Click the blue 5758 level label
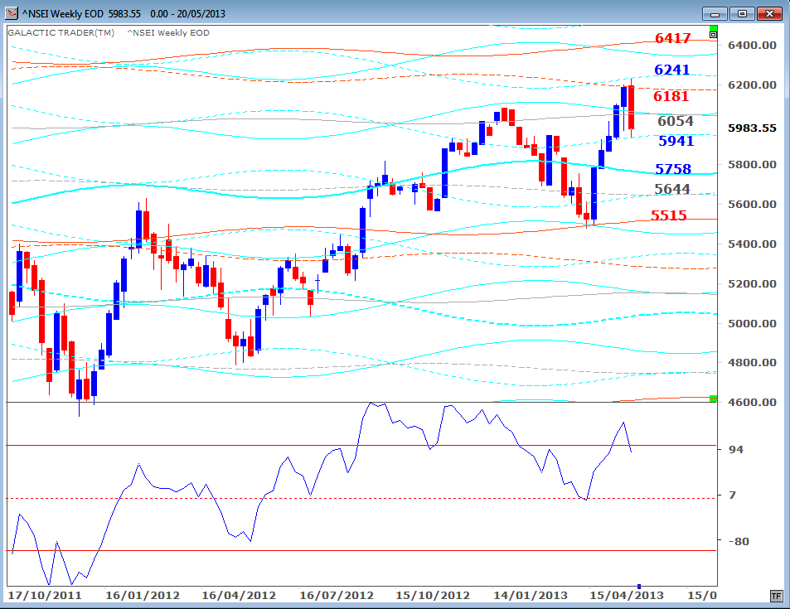 point(673,169)
